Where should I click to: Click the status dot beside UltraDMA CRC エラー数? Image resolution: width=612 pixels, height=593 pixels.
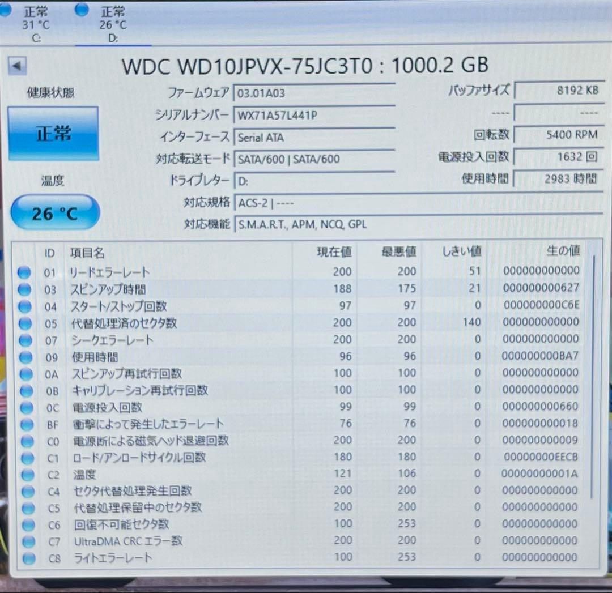(x=24, y=541)
